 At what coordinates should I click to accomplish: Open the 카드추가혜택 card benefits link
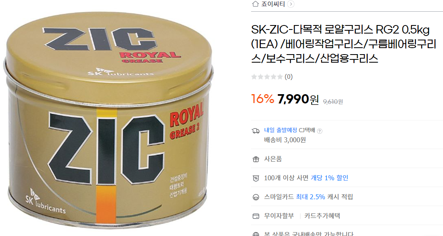322,216
